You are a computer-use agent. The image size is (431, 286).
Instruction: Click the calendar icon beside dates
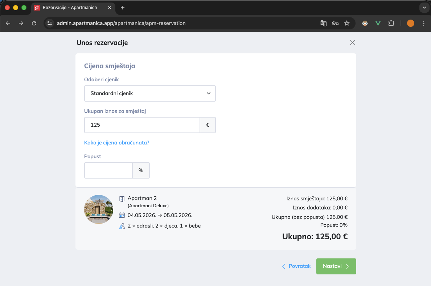[x=122, y=215]
